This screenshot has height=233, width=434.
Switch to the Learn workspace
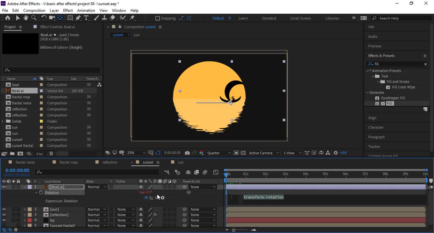[243, 18]
